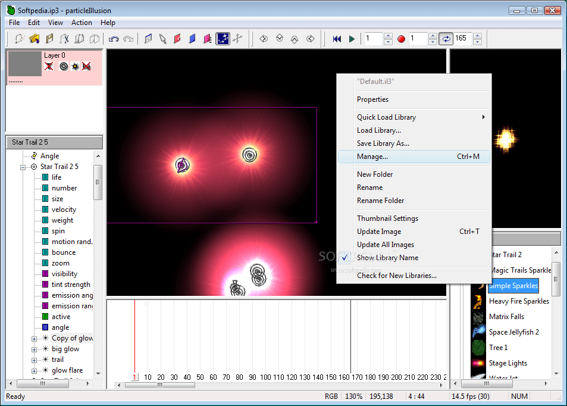Click the red record button
The width and height of the screenshot is (567, 406).
coord(402,38)
